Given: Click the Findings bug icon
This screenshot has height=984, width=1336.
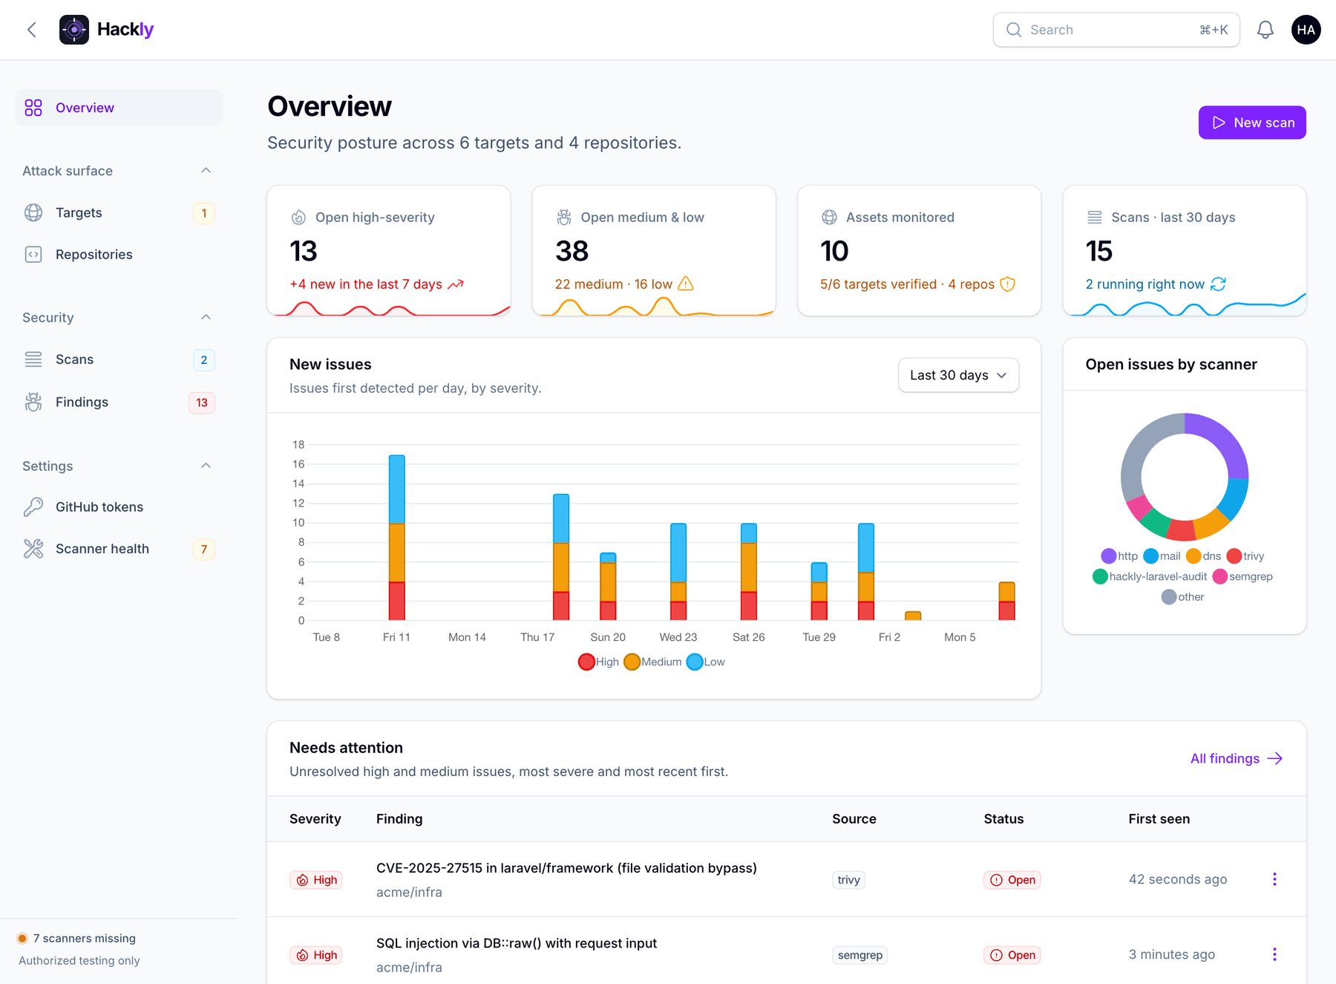Looking at the screenshot, I should coord(33,402).
